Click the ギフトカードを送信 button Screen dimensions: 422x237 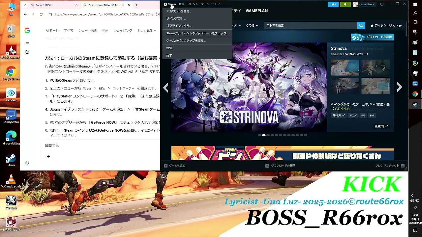(372, 37)
